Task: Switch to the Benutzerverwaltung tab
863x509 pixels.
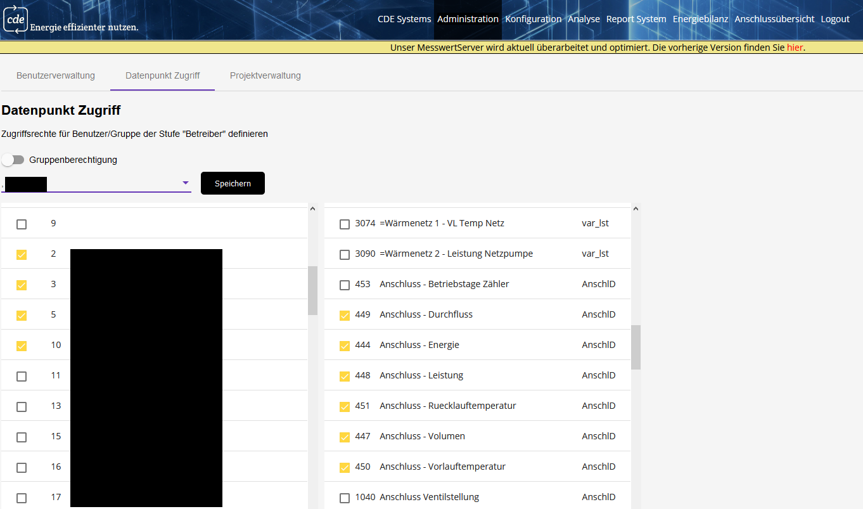Action: click(x=56, y=75)
